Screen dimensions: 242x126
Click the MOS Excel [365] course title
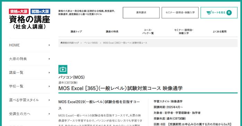120,88
